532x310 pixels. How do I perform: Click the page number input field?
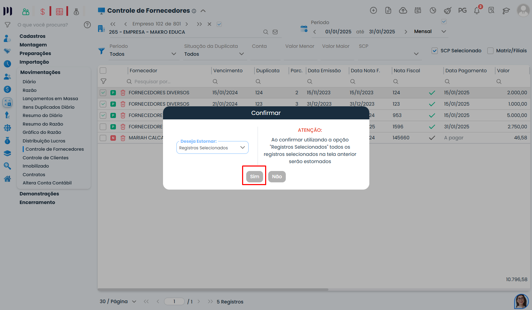click(174, 301)
